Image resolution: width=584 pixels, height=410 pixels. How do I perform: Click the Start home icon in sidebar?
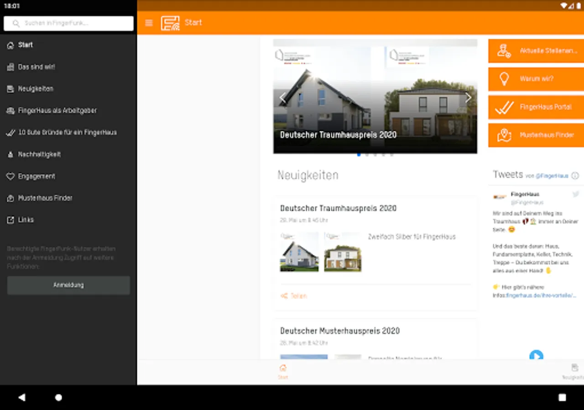[10, 45]
